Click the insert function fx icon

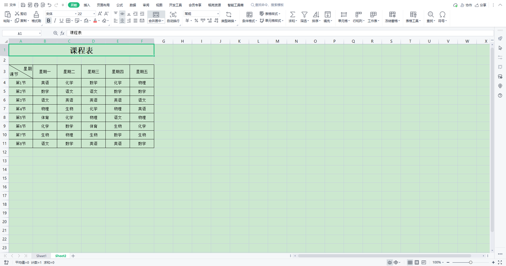pyautogui.click(x=62, y=33)
